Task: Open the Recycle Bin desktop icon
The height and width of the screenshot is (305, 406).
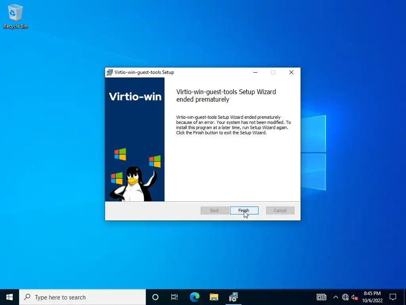Action: [15, 16]
